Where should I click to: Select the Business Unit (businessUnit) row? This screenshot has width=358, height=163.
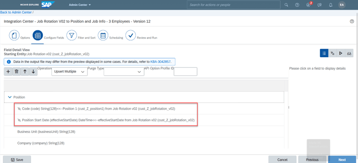tap(144, 132)
